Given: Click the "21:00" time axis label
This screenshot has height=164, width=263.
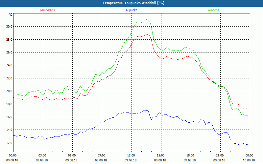Looking at the screenshot, I should point(220,155).
